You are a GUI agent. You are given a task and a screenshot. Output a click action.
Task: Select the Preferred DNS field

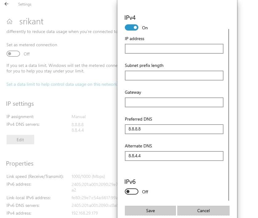(x=174, y=129)
